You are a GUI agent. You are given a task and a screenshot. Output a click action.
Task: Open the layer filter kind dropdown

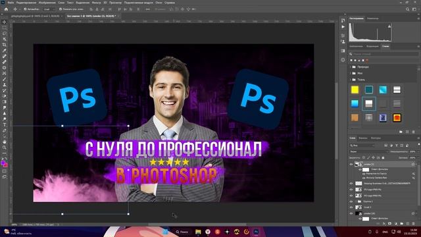click(362, 145)
